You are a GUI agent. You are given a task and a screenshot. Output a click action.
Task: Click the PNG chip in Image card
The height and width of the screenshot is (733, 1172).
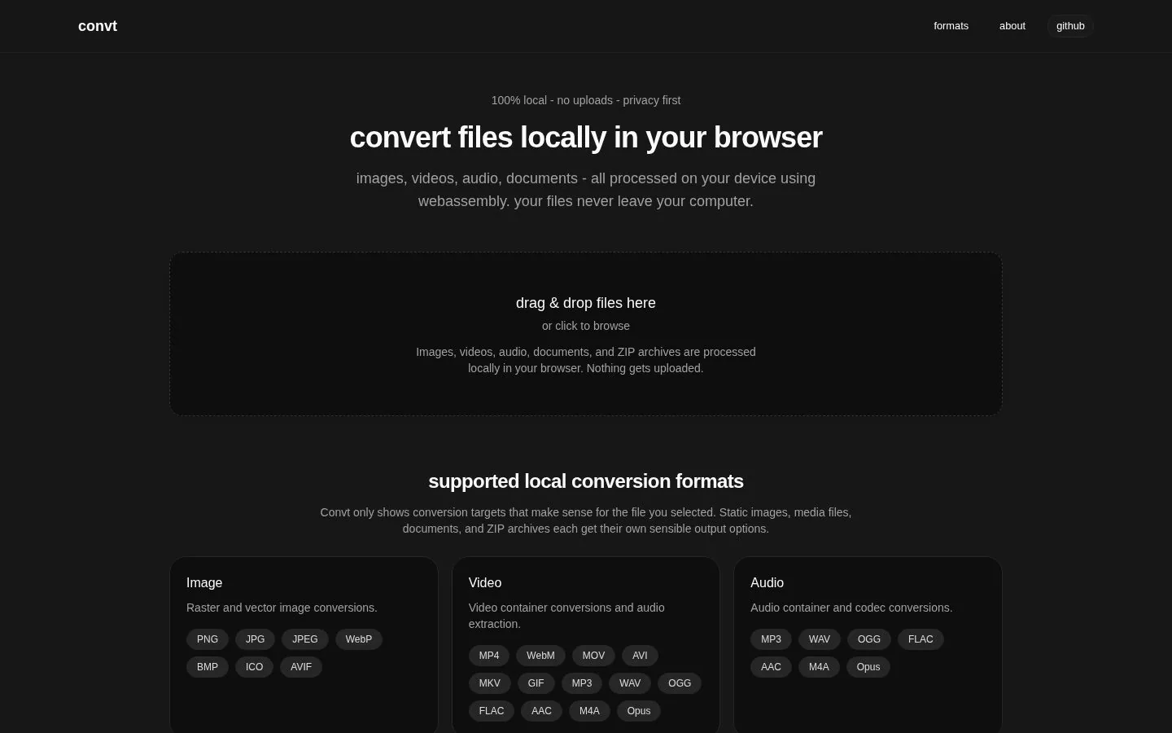pos(208,639)
